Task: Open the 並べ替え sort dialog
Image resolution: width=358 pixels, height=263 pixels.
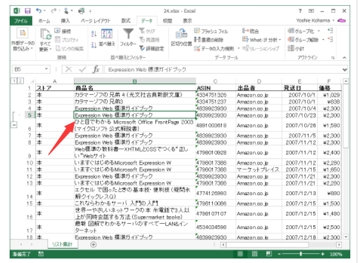Action: 107,38
